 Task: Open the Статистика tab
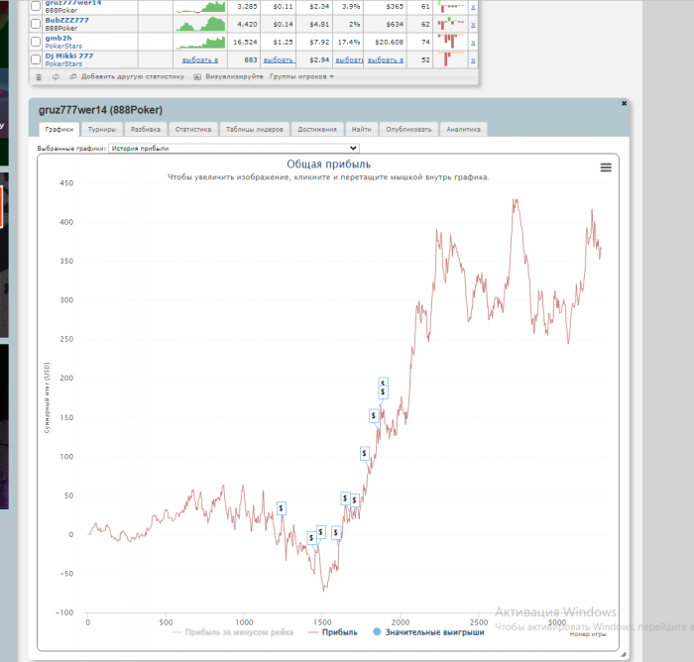tap(193, 129)
